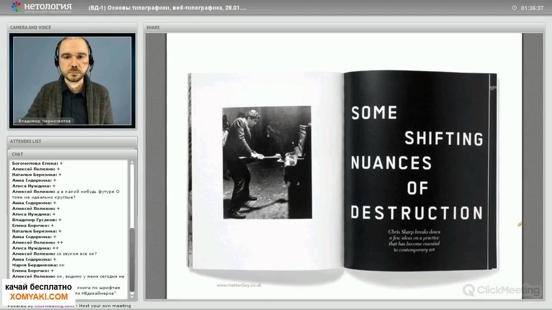Click the Chat panel header
The image size is (552, 310).
(72, 154)
